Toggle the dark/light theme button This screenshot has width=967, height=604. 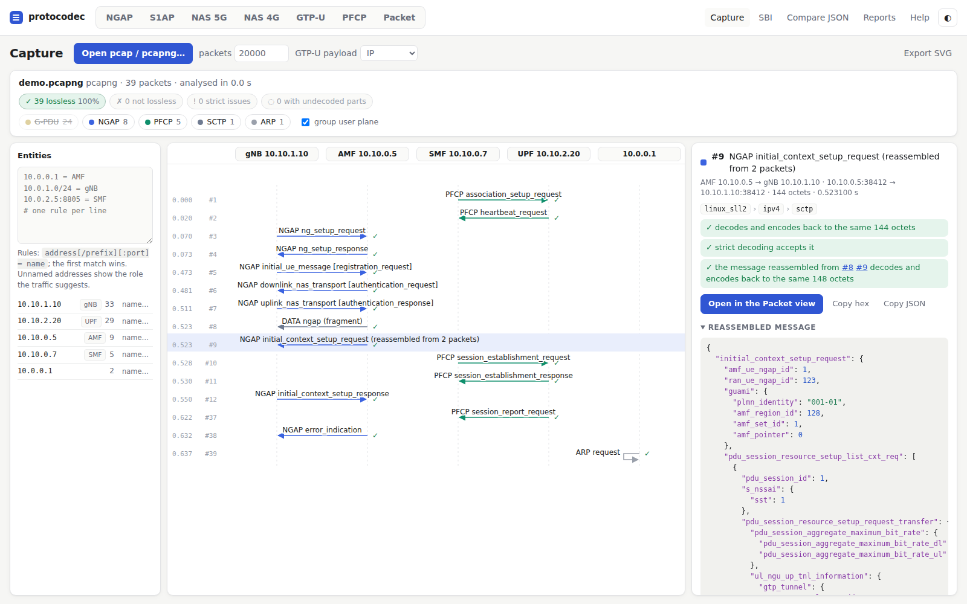[x=947, y=18]
